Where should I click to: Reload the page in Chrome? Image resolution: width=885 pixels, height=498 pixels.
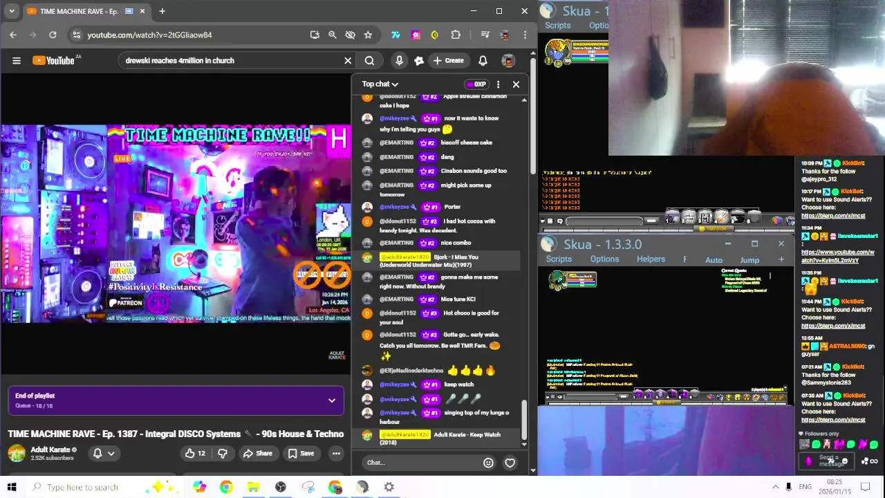pos(53,35)
